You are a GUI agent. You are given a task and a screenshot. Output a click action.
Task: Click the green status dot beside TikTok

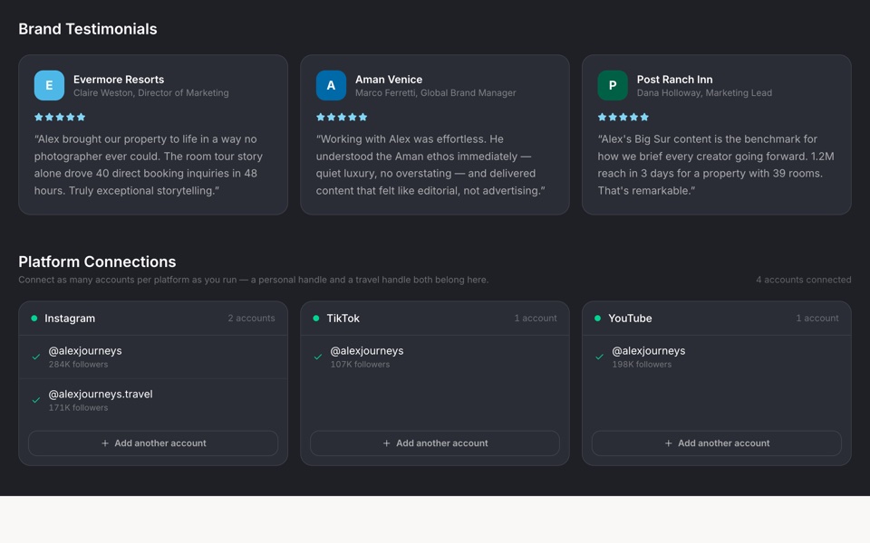tap(316, 318)
